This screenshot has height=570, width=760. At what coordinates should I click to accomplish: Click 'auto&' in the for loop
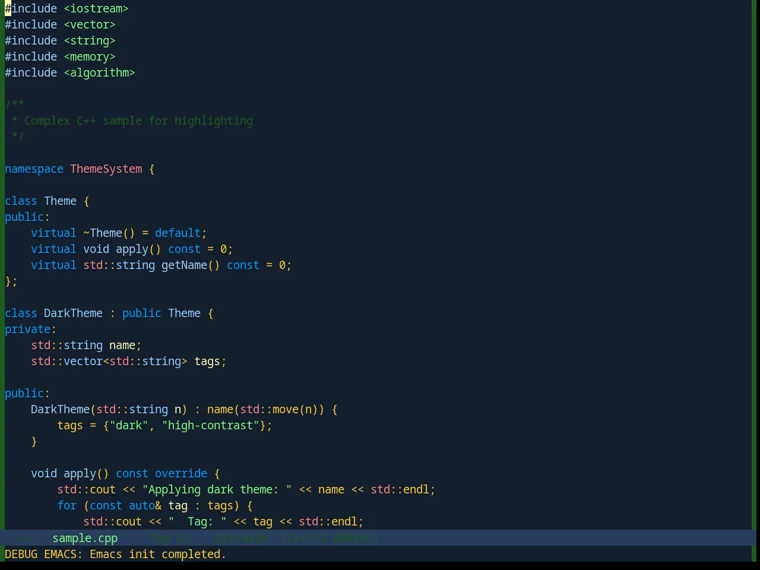(x=145, y=505)
